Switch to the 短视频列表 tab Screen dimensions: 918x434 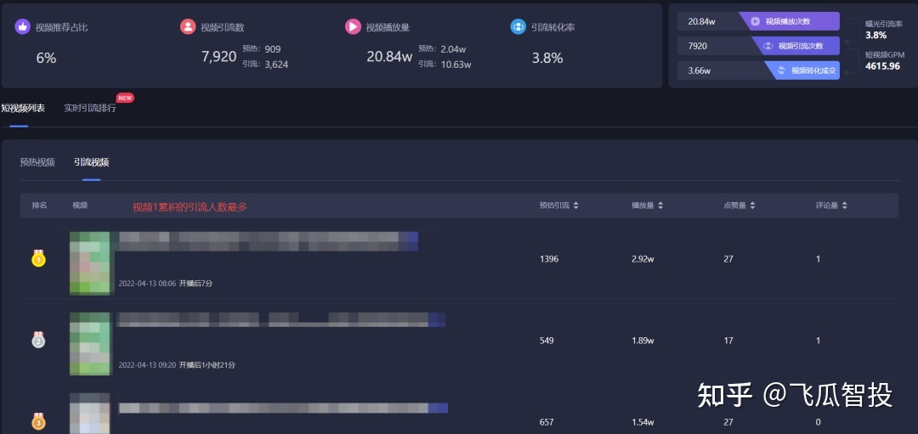(x=23, y=109)
